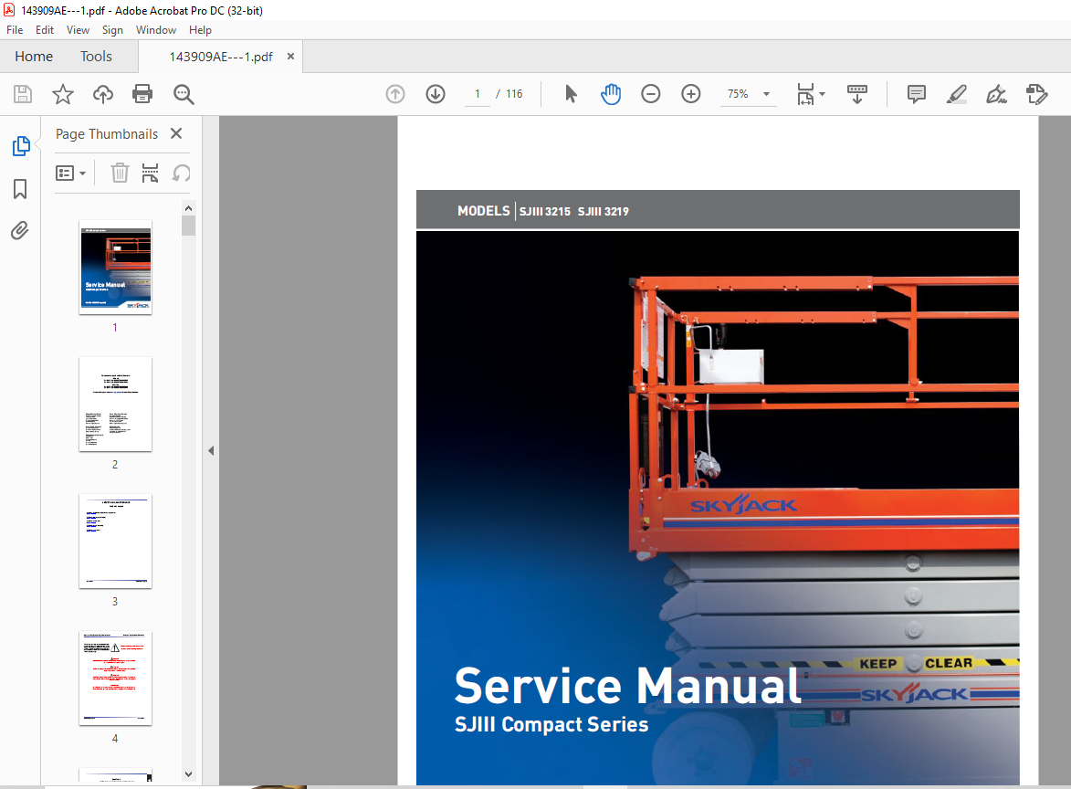1071x789 pixels.
Task: Rotate page thumbnail counterclockwise
Action: click(181, 173)
